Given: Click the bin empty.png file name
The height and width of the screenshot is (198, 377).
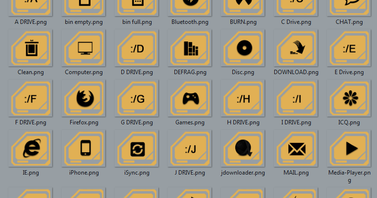Looking at the screenshot, I should (84, 22).
